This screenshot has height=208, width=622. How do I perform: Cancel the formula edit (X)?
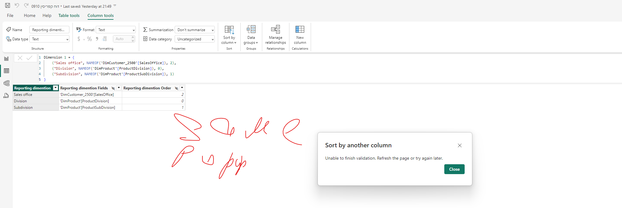point(20,58)
